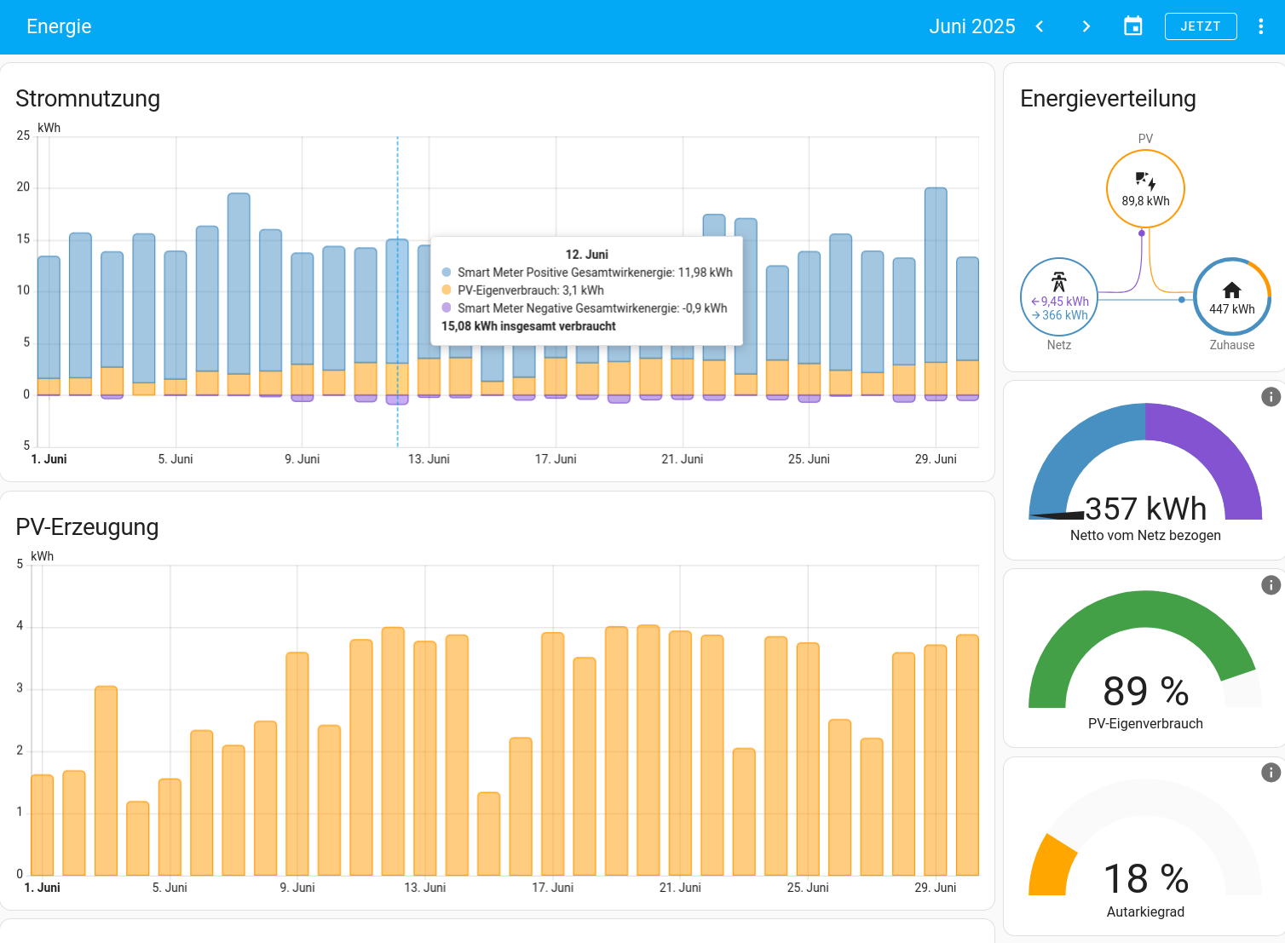
Task: Click the JETZT button
Action: click(1201, 26)
